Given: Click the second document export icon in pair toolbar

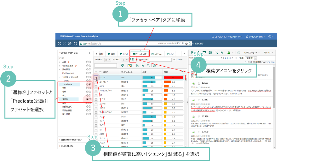Looking at the screenshot, I should click(x=143, y=65).
